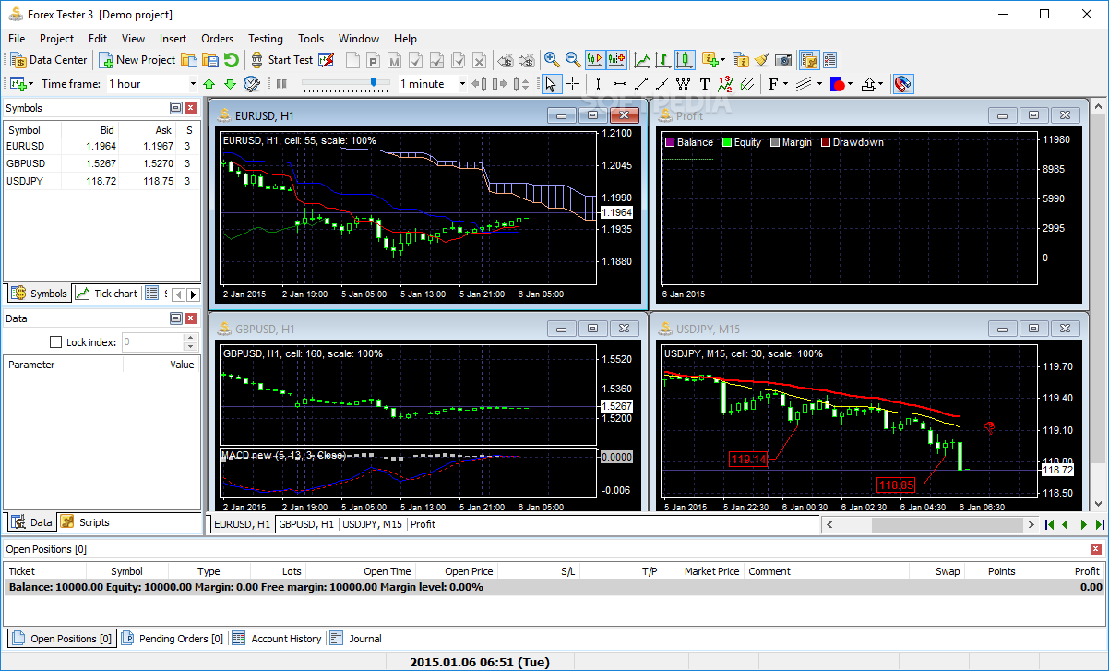
Task: Close the Symbols panel
Action: click(191, 108)
